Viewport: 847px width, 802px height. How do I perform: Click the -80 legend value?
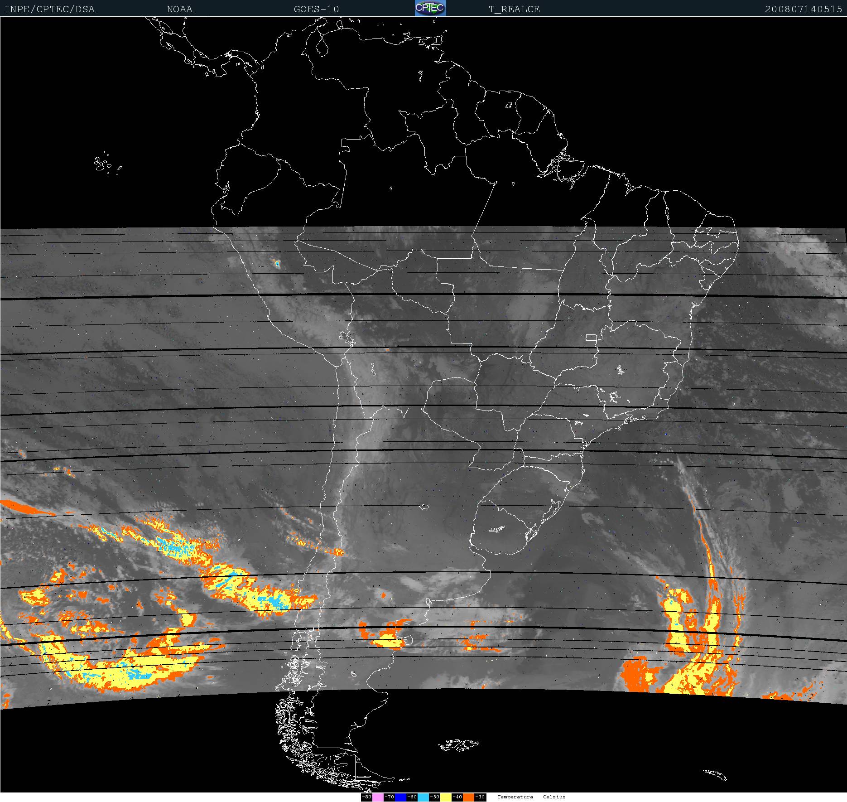[x=366, y=797]
